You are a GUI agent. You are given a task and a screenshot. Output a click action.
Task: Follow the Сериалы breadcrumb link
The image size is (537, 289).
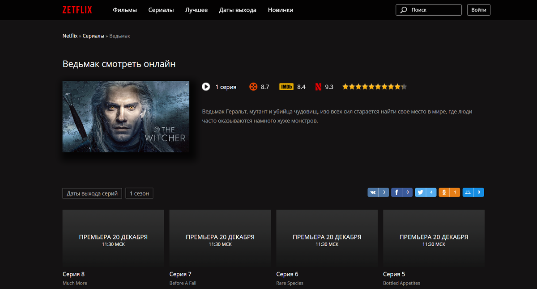coord(93,36)
